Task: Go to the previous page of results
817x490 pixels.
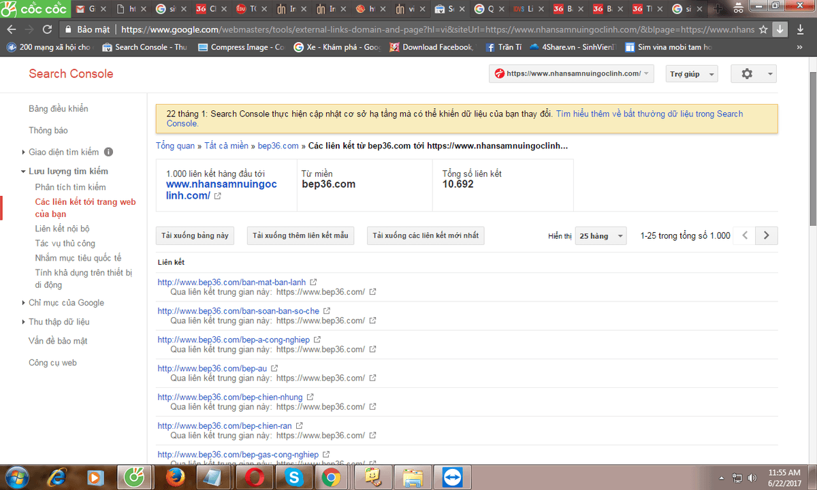Action: (x=746, y=235)
